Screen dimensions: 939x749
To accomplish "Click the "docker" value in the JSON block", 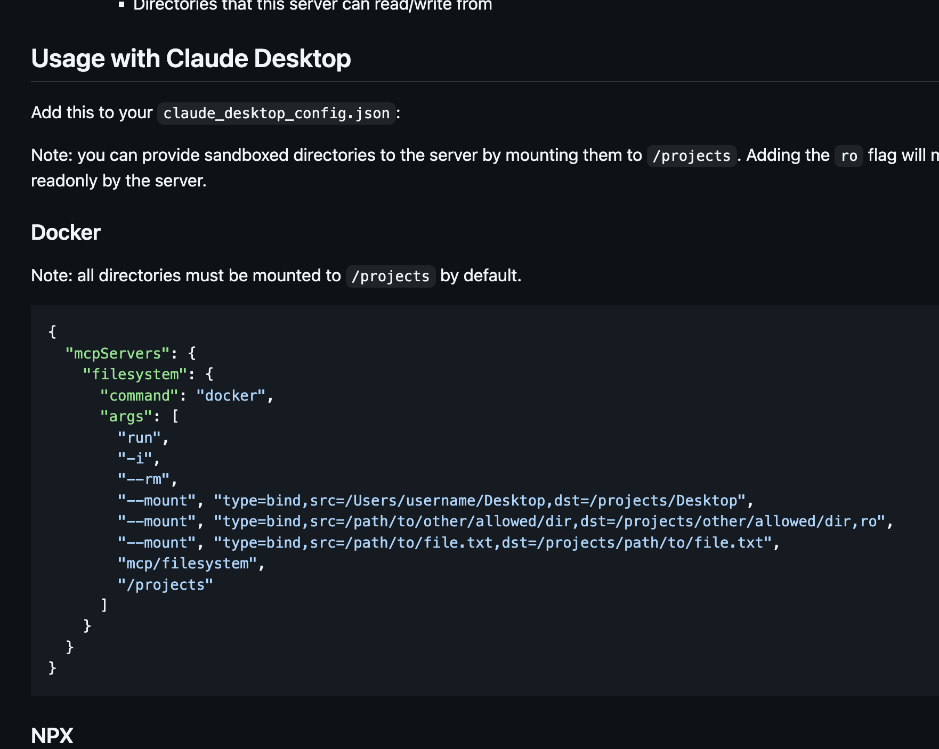I will pyautogui.click(x=231, y=396).
